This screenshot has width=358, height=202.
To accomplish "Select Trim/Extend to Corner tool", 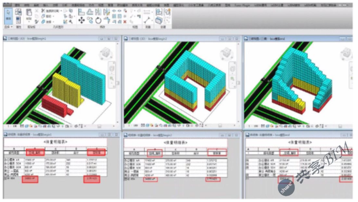I will click(107, 21).
